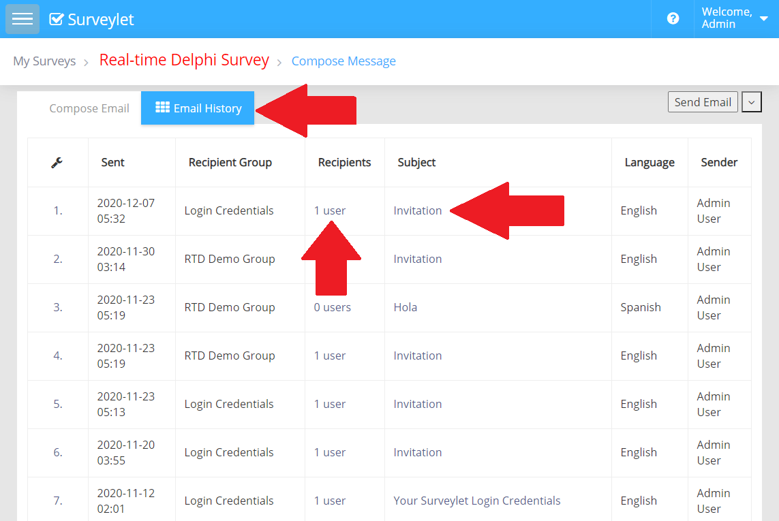Open the Invitation subject in row 6
This screenshot has width=779, height=521.
[417, 453]
